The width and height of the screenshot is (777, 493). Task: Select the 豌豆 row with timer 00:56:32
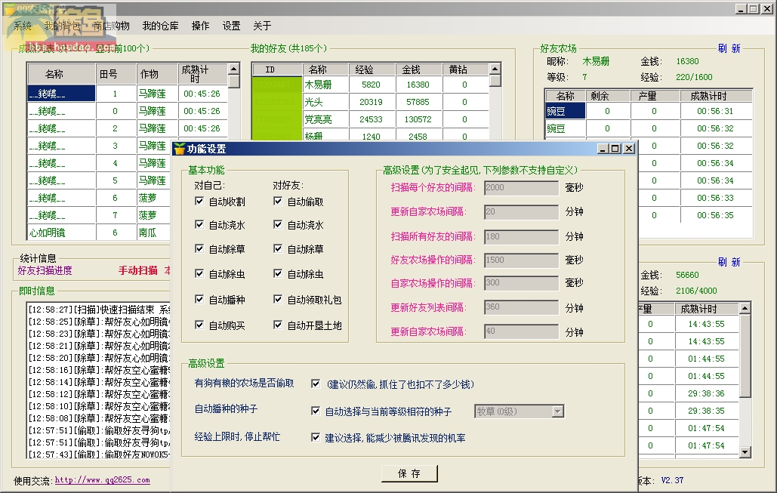(648, 128)
